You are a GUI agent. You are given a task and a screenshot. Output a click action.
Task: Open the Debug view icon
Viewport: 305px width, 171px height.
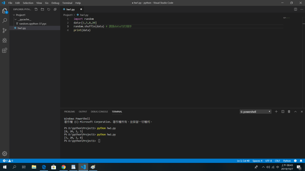click(5, 40)
